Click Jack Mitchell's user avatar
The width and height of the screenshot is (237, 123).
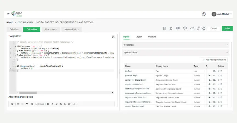(x=214, y=14)
